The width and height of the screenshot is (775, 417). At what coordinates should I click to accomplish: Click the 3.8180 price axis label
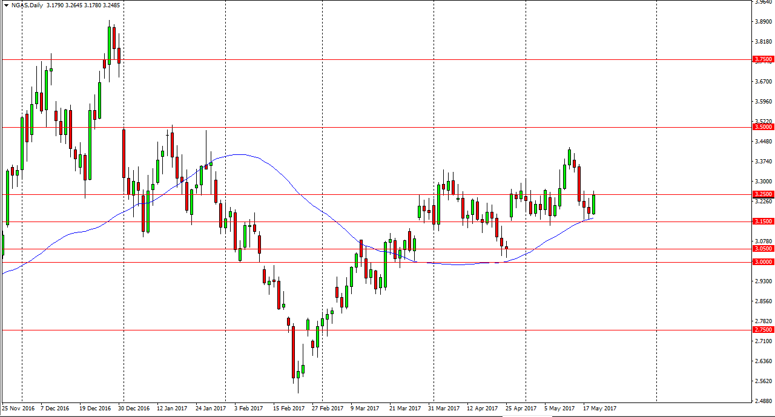[x=763, y=42]
